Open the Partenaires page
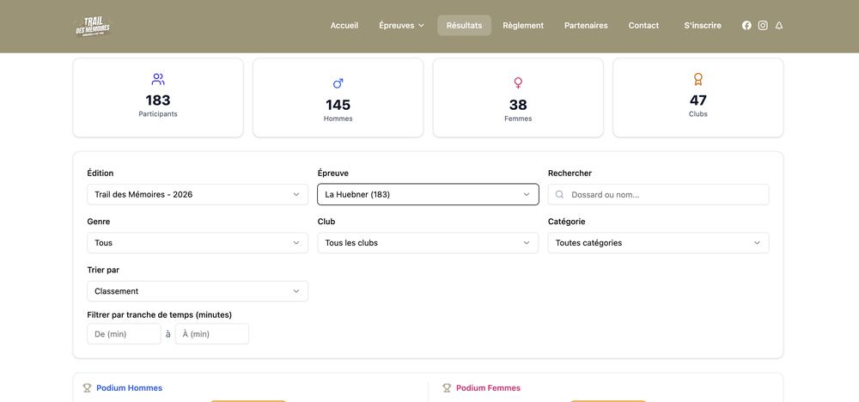This screenshot has width=859, height=402. click(586, 25)
